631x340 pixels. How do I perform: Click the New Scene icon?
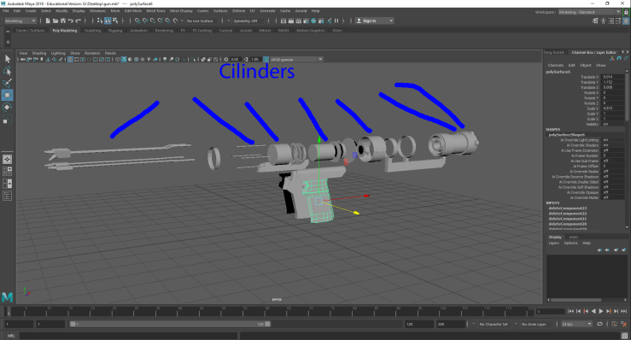click(48, 21)
